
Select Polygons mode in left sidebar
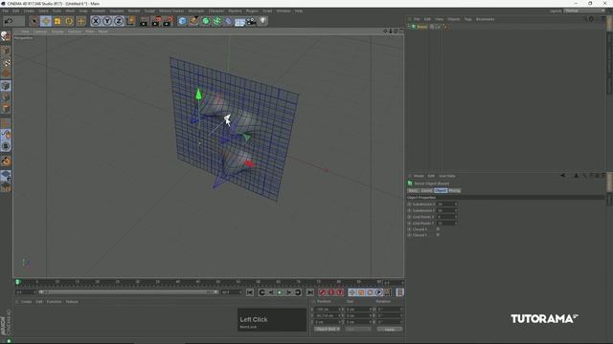click(6, 108)
